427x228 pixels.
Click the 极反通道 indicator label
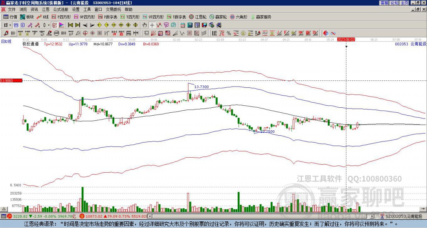30,44
